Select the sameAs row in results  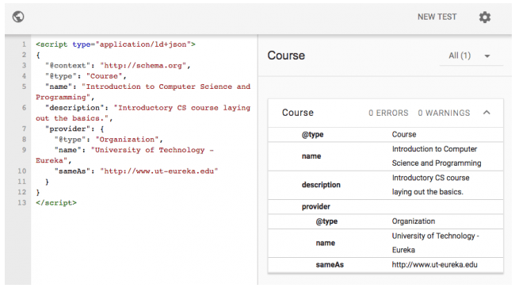[386, 265]
